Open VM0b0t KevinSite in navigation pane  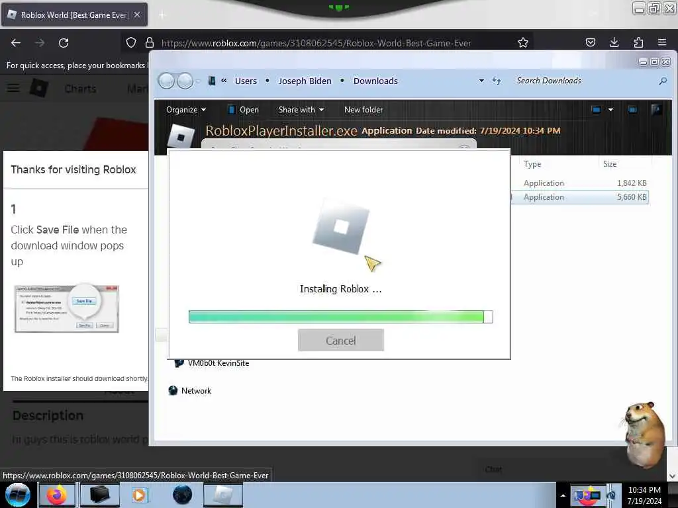(x=212, y=363)
